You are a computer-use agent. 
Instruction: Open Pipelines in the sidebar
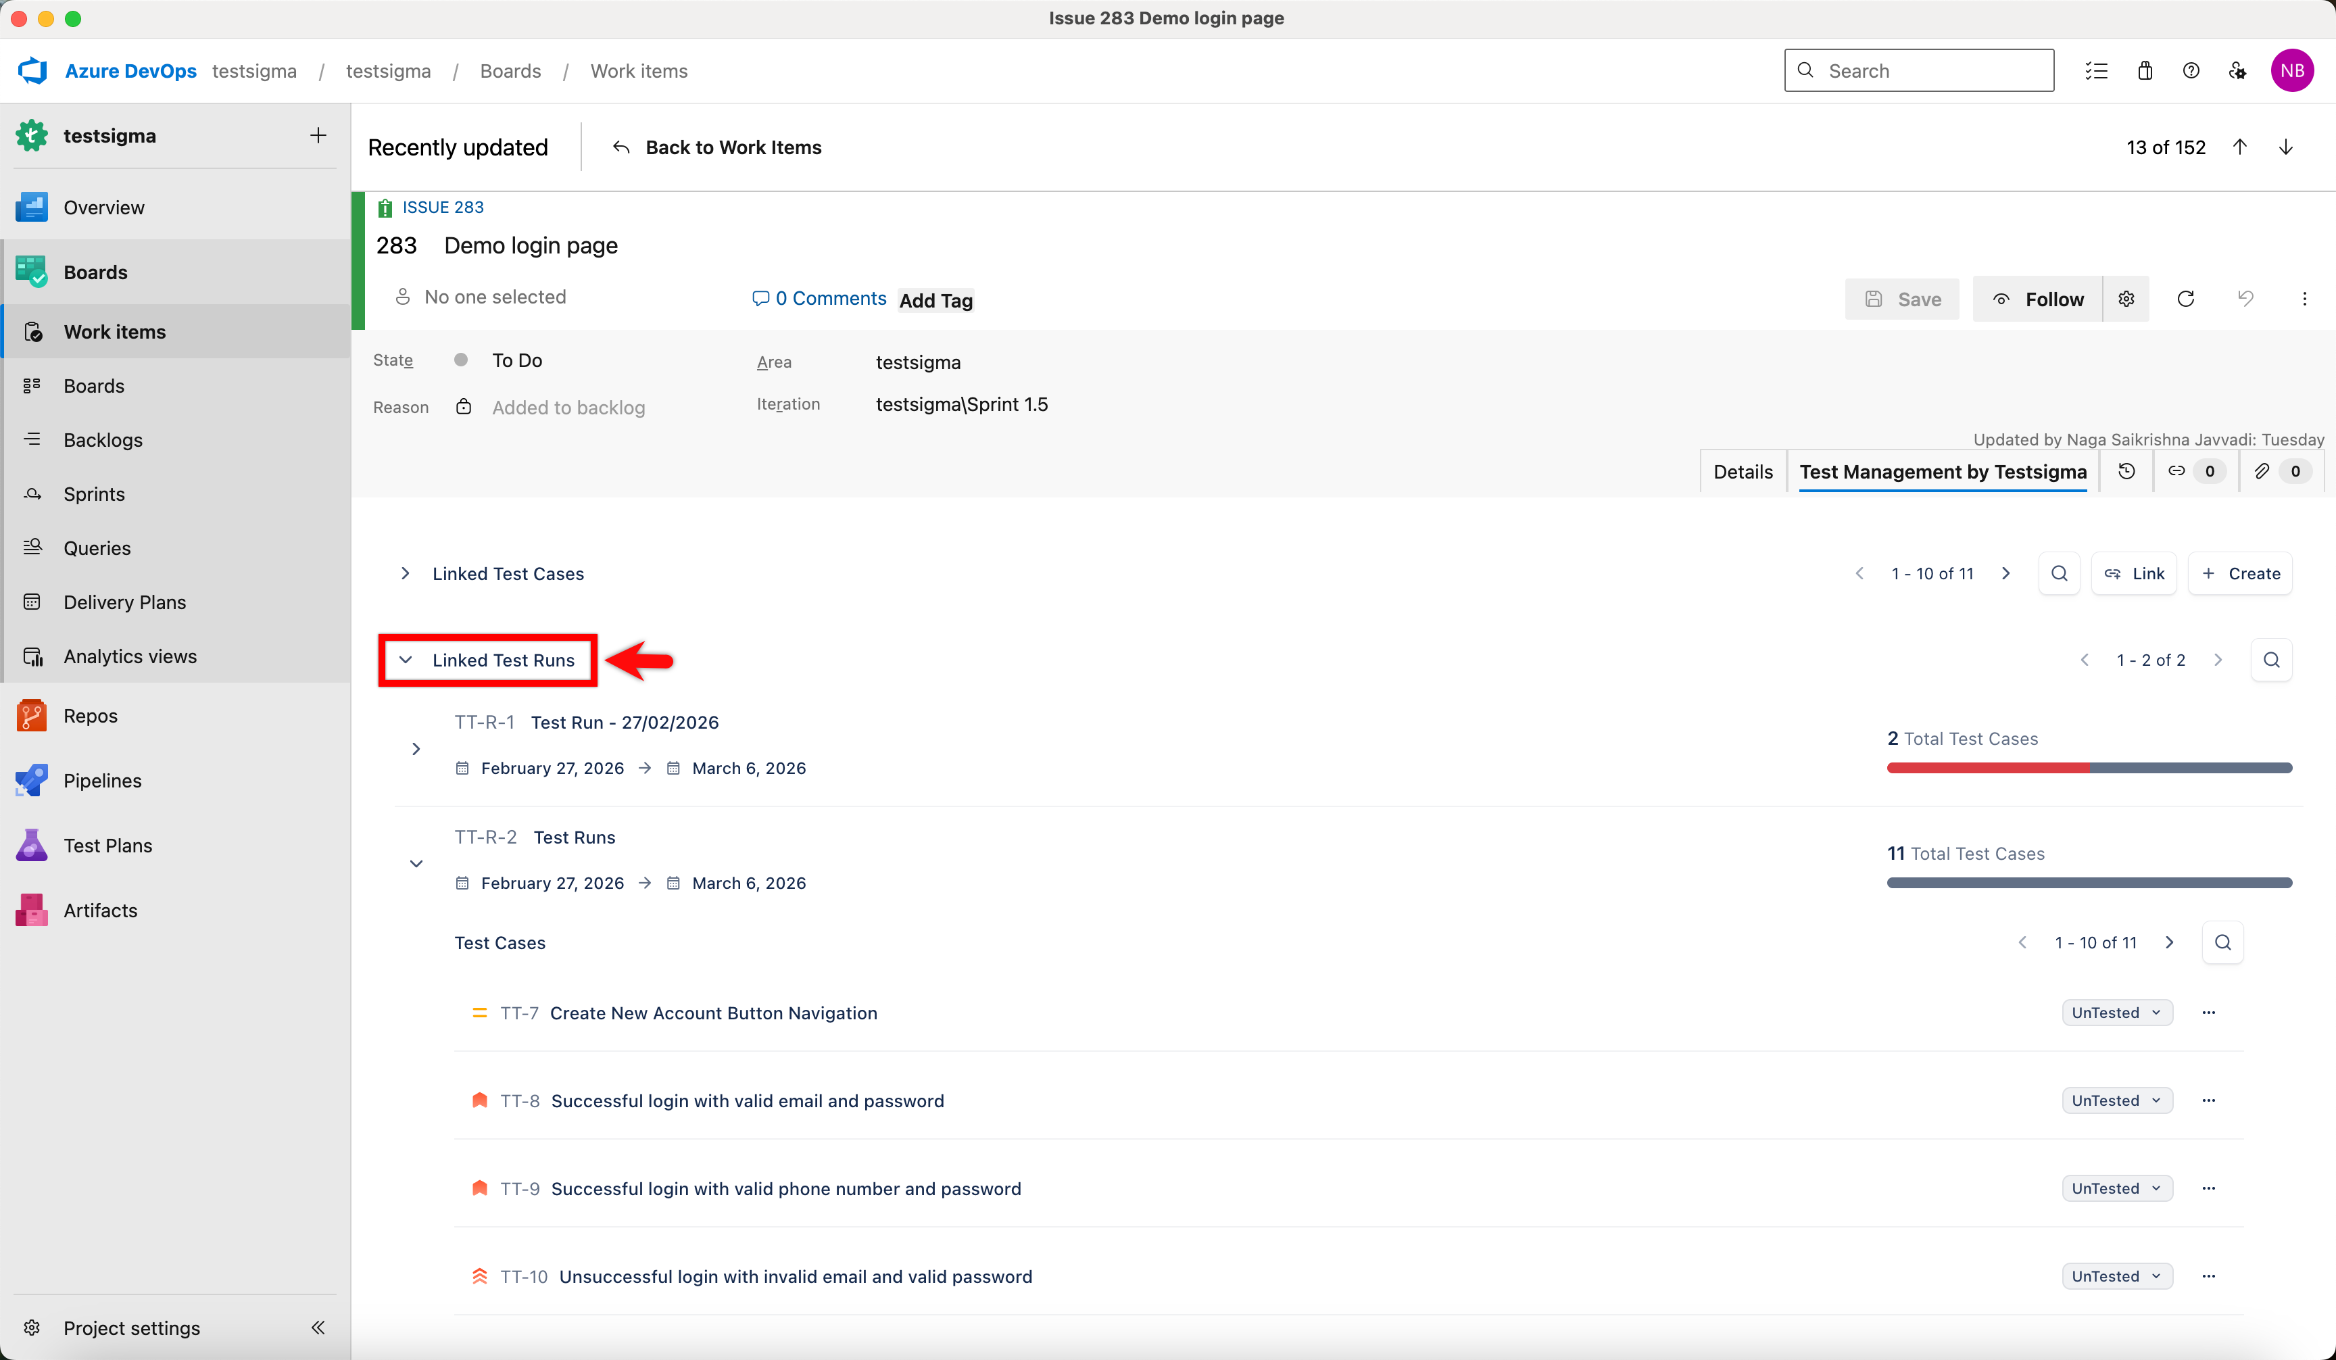pos(176,781)
